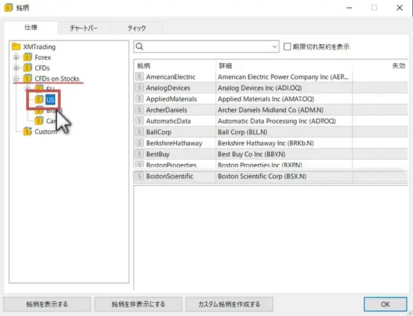
Task: Switch to the チャートバー tab
Action: pyautogui.click(x=83, y=28)
